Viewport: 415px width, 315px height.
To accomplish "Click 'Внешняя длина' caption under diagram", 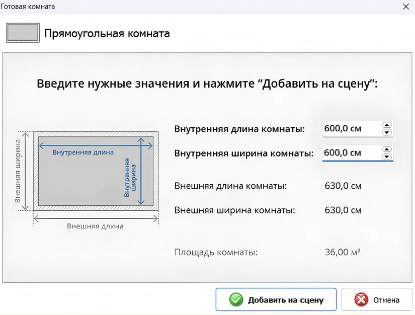I will pos(95,226).
